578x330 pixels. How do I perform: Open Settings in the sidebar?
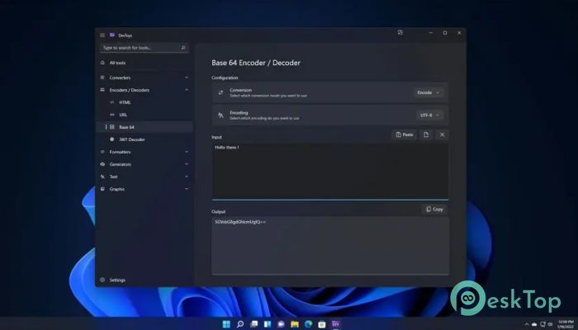(144, 280)
